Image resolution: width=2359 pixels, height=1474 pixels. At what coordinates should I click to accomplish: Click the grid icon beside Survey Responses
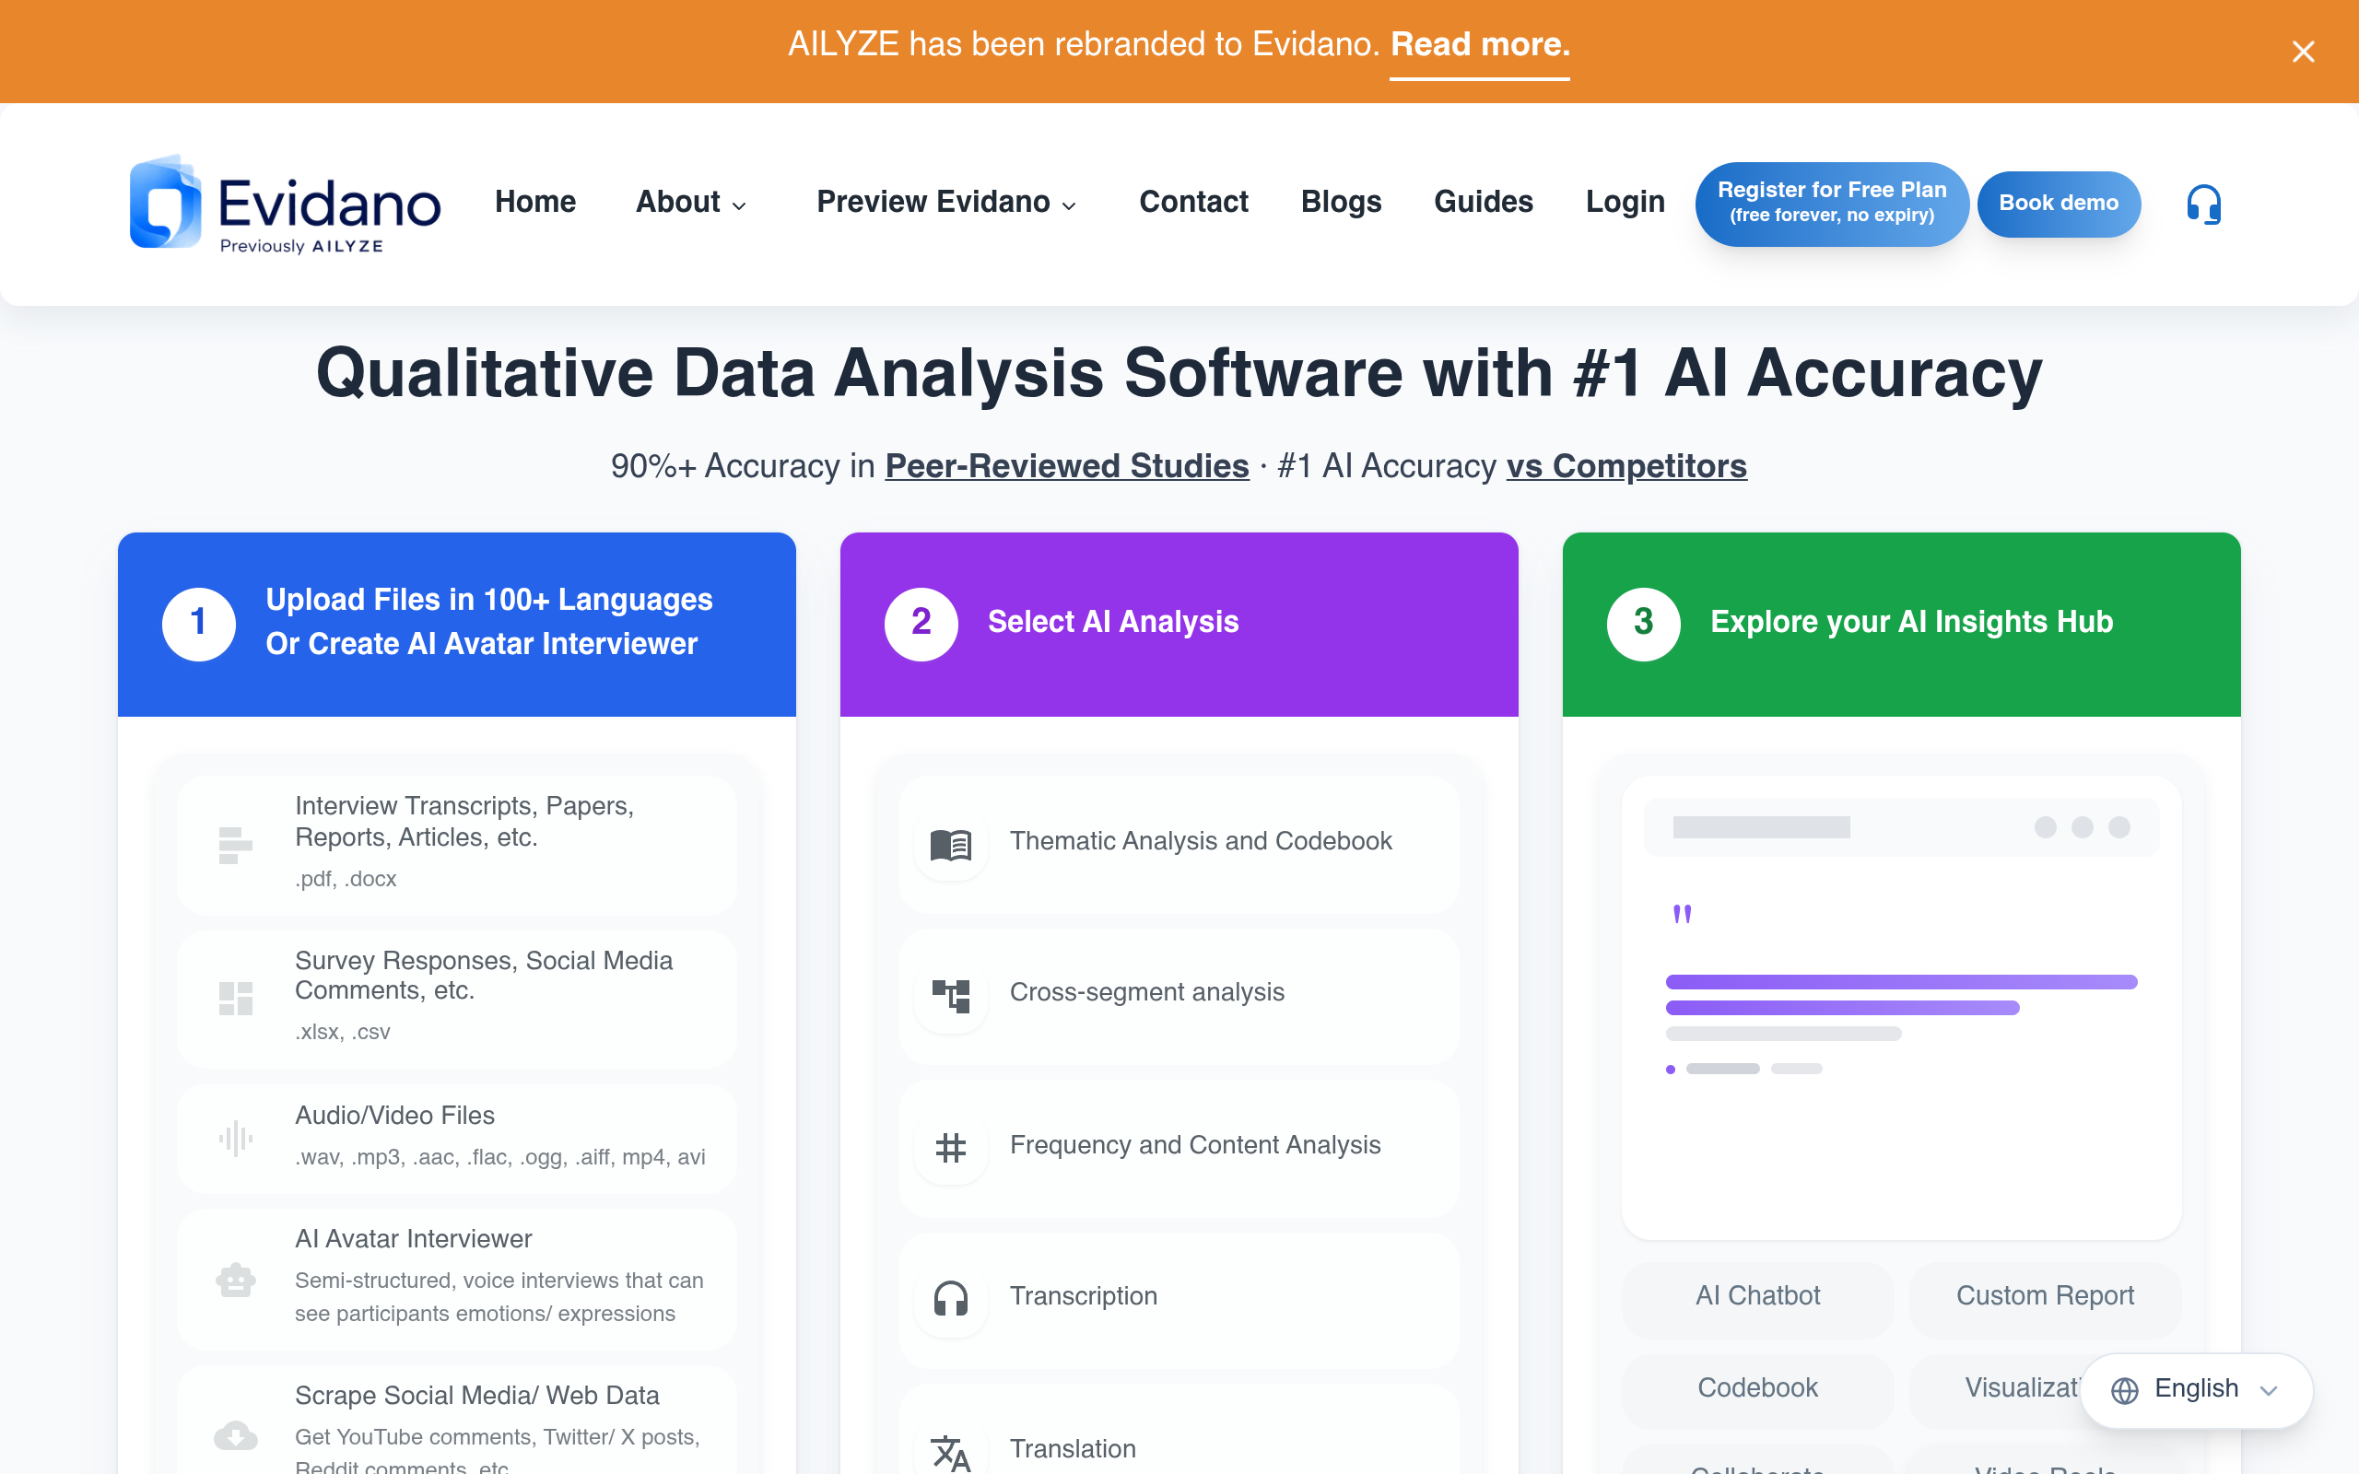pos(235,999)
